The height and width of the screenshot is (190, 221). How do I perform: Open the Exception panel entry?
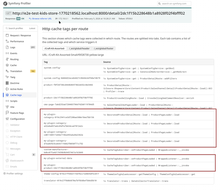tap(20, 131)
